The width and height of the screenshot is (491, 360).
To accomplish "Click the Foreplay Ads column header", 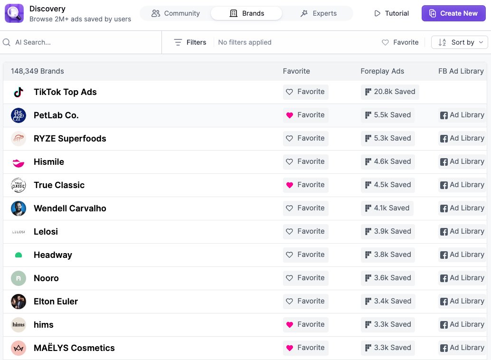I will 382,71.
